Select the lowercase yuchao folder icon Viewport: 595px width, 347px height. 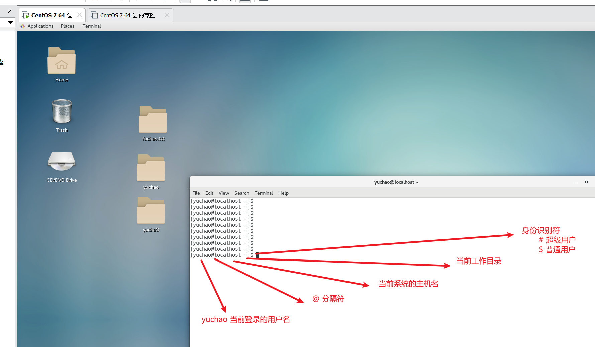[x=151, y=168]
